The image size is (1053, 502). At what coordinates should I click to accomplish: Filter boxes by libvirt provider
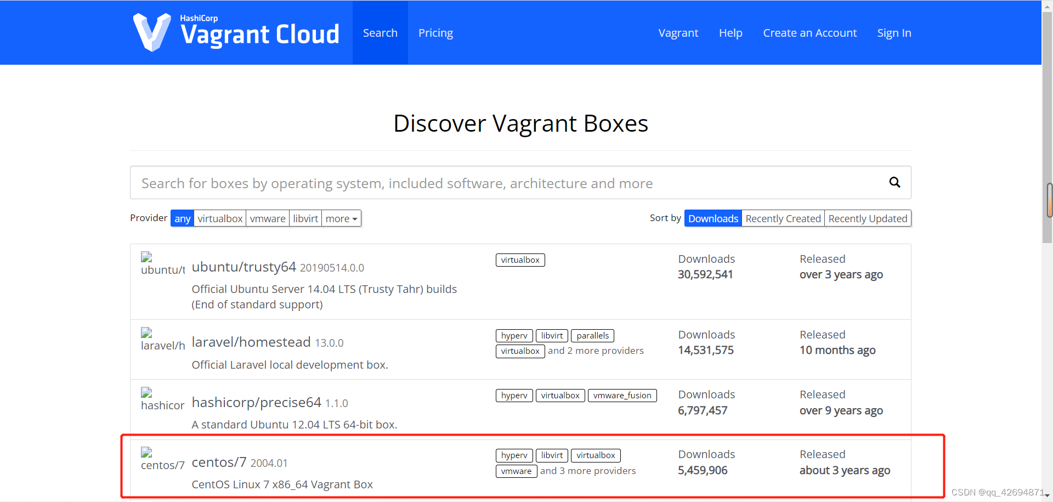[x=305, y=218]
